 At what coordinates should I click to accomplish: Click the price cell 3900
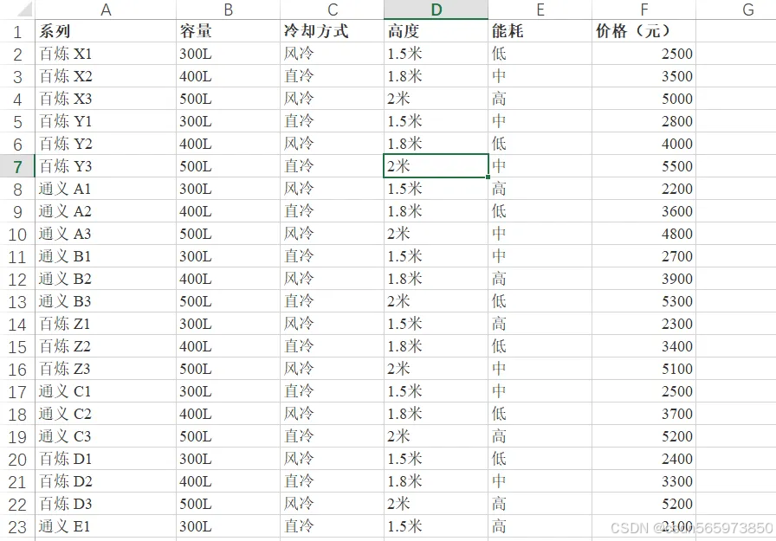pos(643,279)
